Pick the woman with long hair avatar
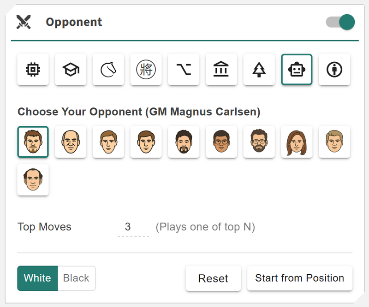This screenshot has height=307, width=369. (297, 142)
